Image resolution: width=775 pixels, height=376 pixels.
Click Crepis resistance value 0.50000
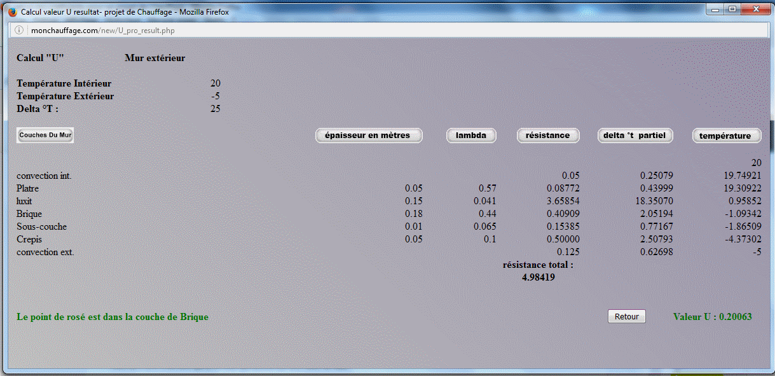pyautogui.click(x=563, y=239)
